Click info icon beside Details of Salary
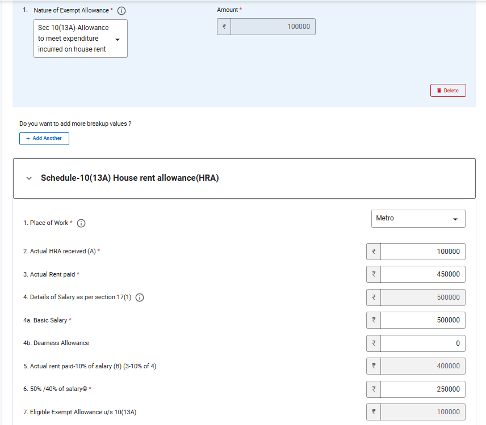The height and width of the screenshot is (425, 486). pyautogui.click(x=140, y=297)
